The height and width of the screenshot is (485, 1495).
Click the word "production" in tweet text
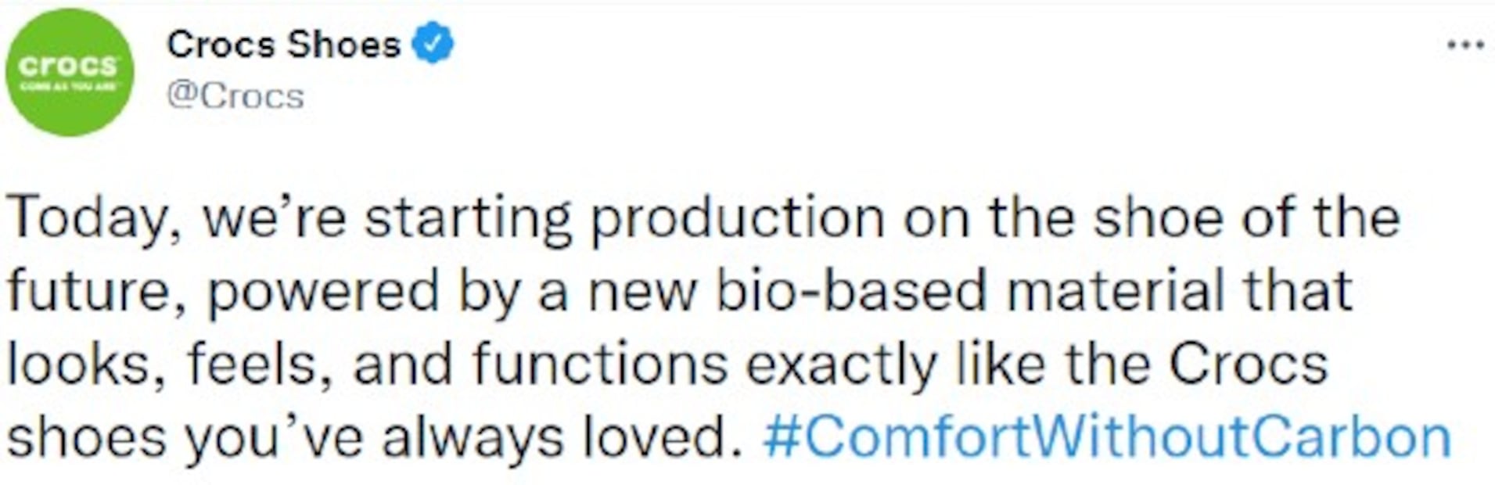pos(737,217)
